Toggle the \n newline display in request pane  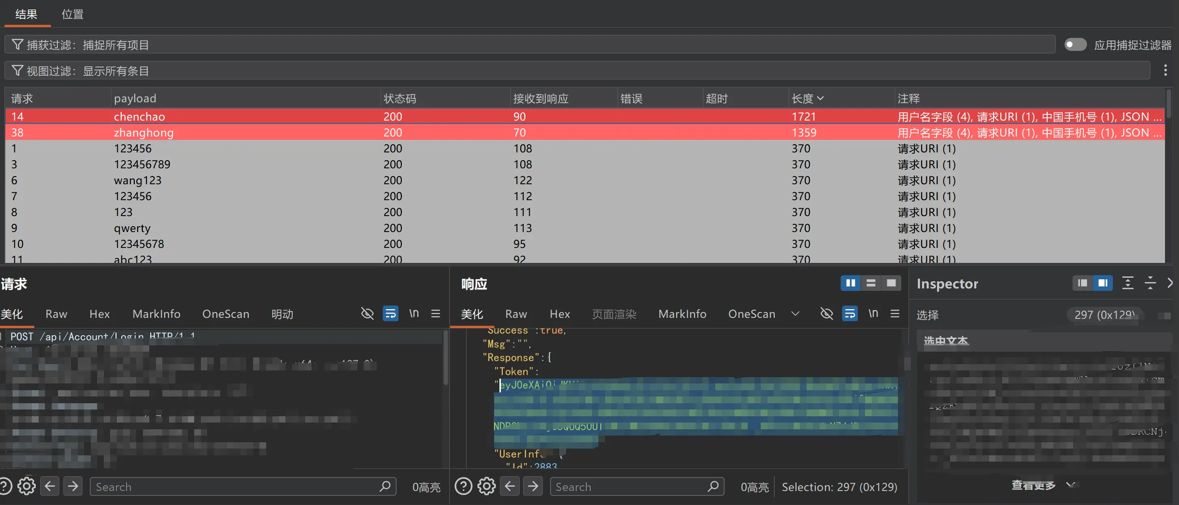(x=414, y=314)
